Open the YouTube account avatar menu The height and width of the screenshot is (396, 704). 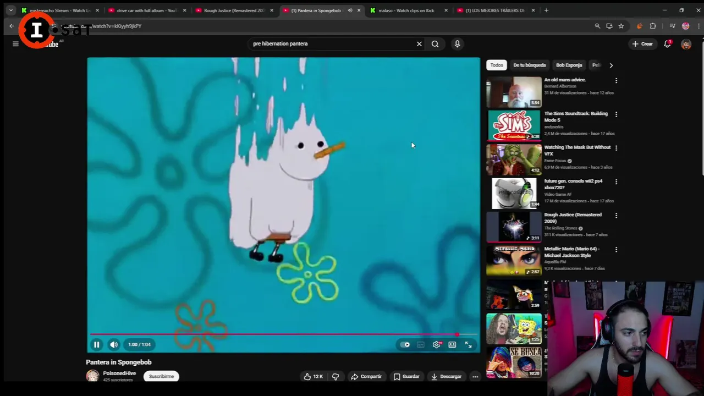[686, 44]
